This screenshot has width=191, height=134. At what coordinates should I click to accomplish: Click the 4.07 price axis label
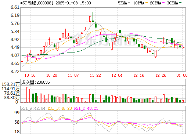click(15, 55)
